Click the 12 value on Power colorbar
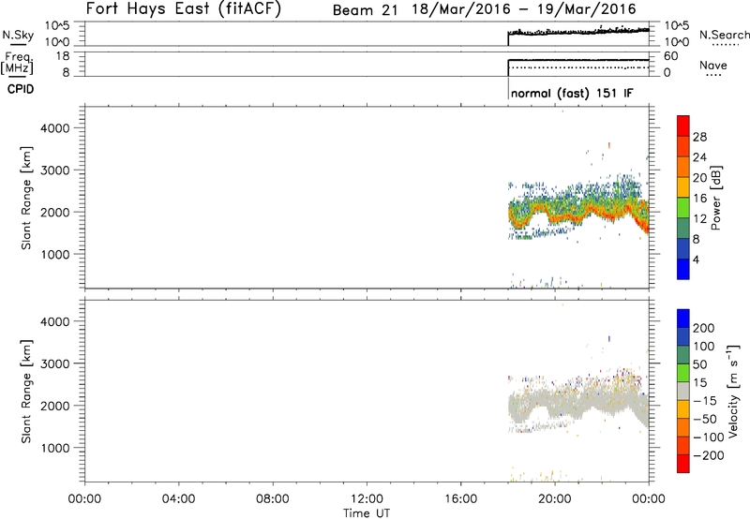 [x=699, y=219]
